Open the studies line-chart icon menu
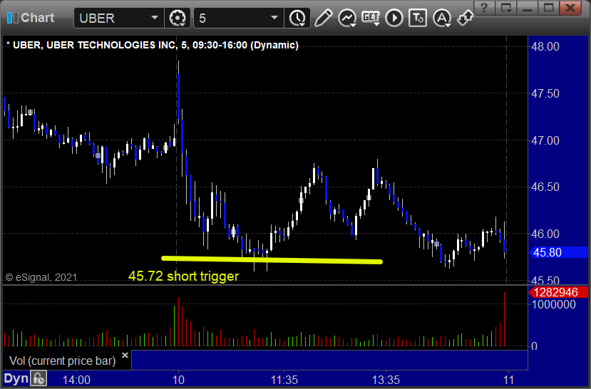Screen dimensions: 591x389 tap(347, 18)
